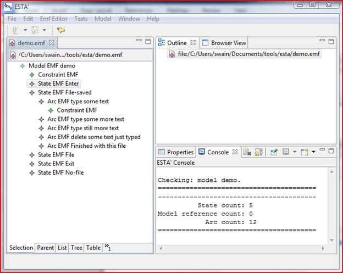Switch to the Browser View tab
The height and width of the screenshot is (273, 343).
click(224, 42)
